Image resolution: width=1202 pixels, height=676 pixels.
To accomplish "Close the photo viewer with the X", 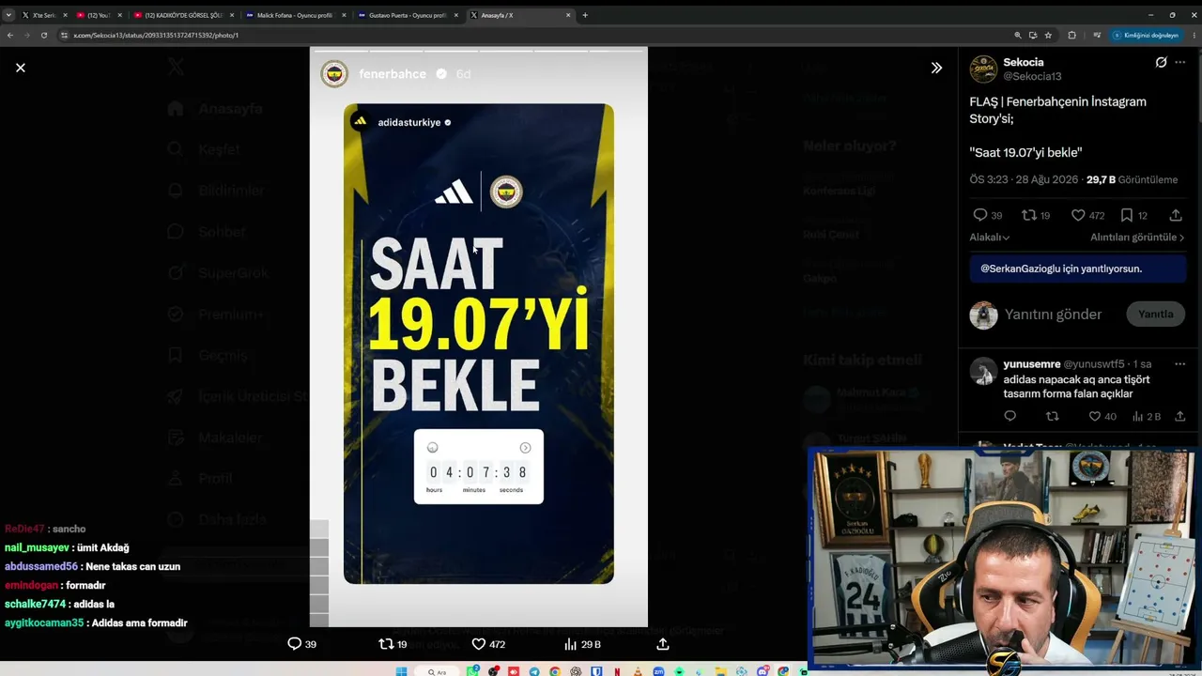I will coord(21,68).
